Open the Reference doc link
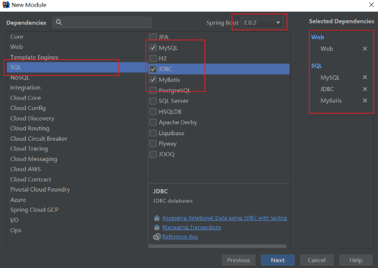 tap(180, 237)
